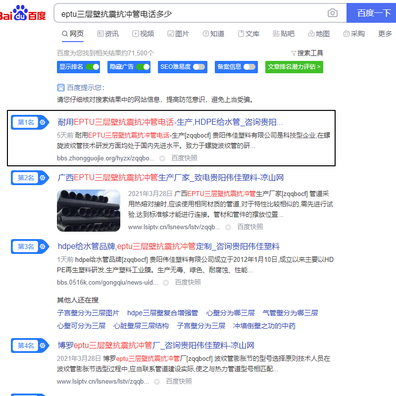Expand dropdown arrow beside bbs.0516k.com URL
Screen dimensions: 396x396
click(x=166, y=283)
